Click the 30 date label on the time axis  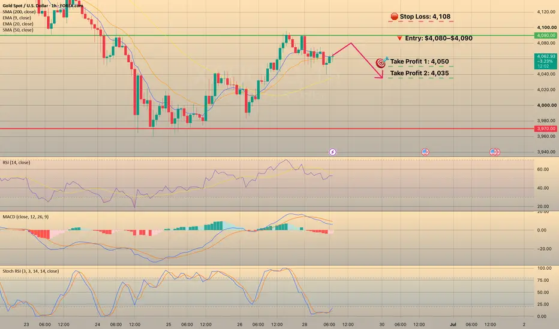pos(382,324)
